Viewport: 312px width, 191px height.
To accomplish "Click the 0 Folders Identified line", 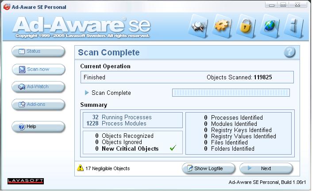I will [229, 148].
